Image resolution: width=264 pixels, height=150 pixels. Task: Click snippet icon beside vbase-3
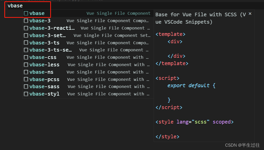coord(26,21)
